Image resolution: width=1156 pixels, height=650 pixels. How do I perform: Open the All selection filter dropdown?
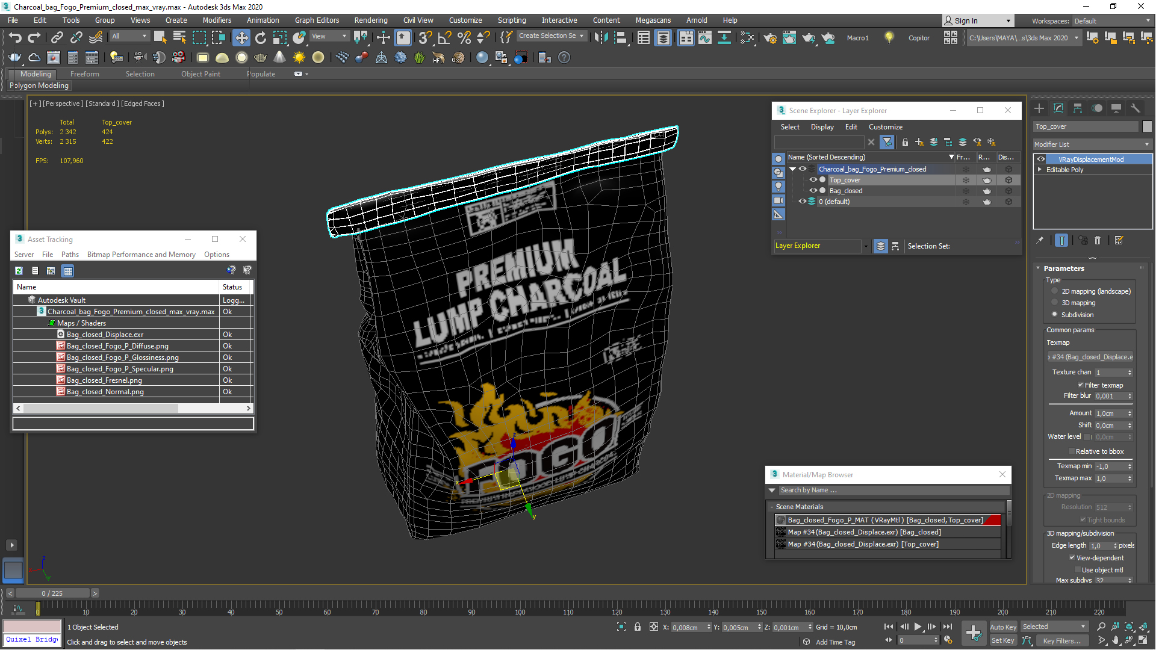(129, 36)
